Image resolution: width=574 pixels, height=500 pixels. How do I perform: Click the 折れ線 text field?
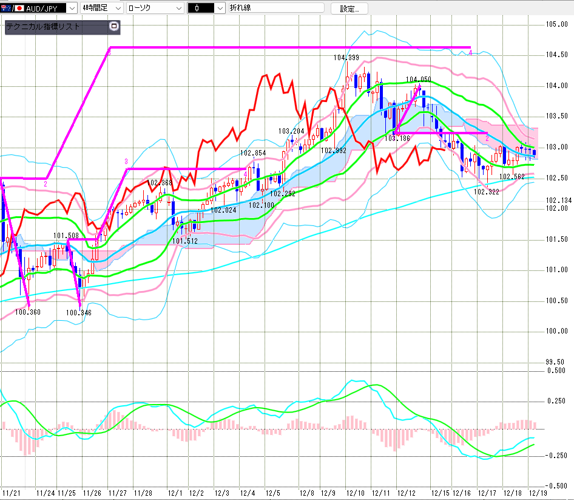tap(276, 9)
